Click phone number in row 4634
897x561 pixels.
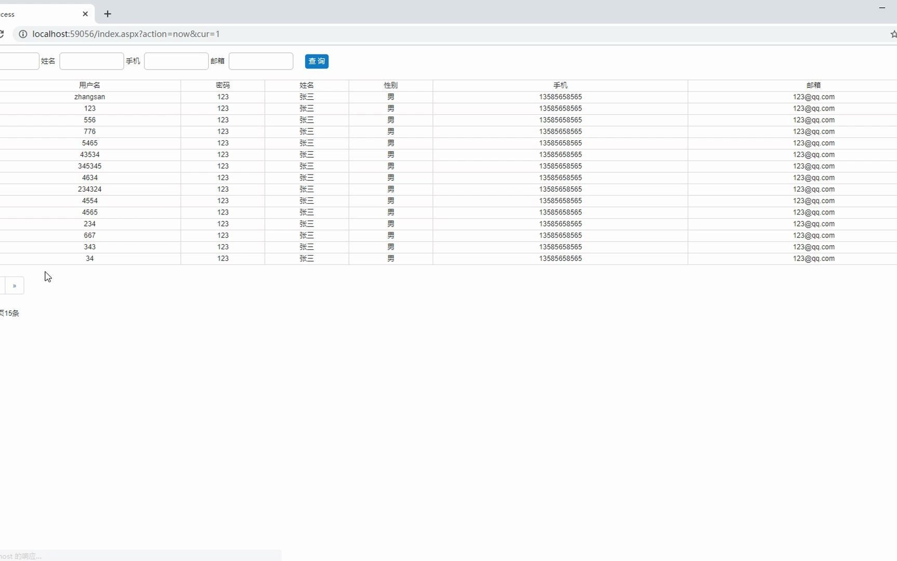tap(561, 178)
